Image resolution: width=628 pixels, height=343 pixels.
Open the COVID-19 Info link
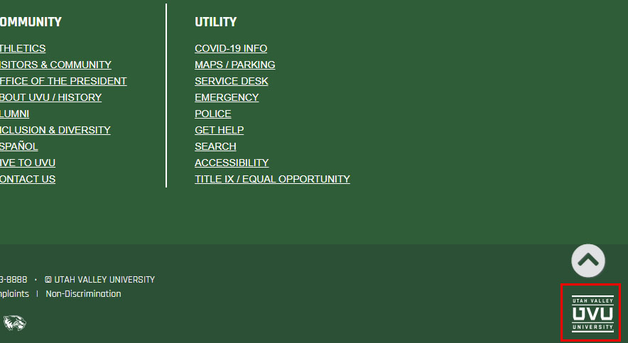coord(231,48)
